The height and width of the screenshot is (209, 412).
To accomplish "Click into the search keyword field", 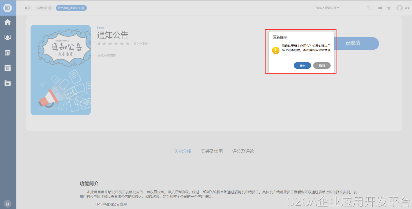I will pos(339,8).
